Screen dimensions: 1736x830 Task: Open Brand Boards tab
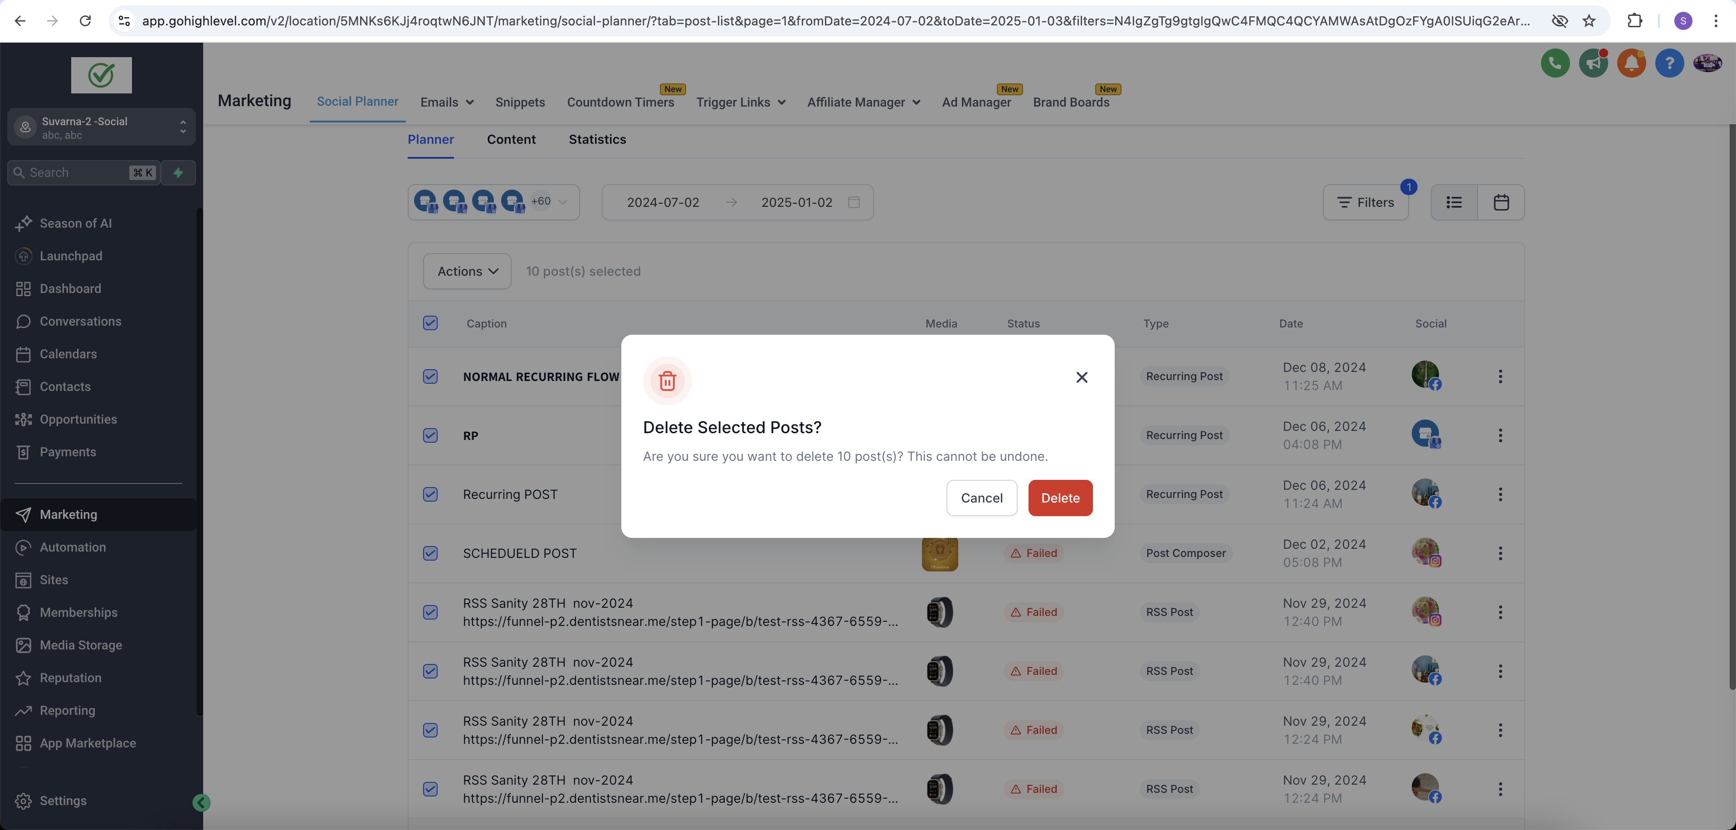[1071, 103]
